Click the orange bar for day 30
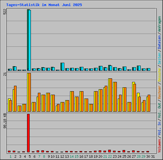The height and width of the screenshot is (160, 163). click(149, 103)
